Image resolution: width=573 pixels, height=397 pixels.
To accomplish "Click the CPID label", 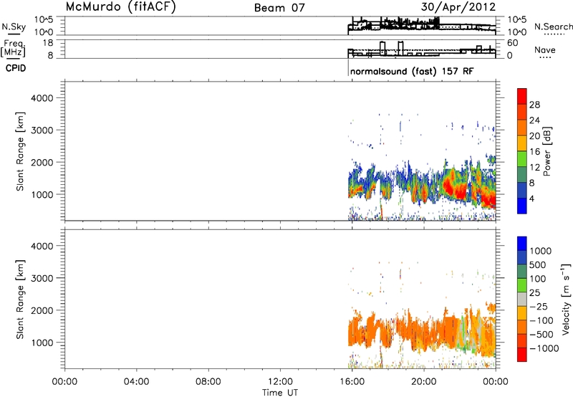I will (16, 68).
